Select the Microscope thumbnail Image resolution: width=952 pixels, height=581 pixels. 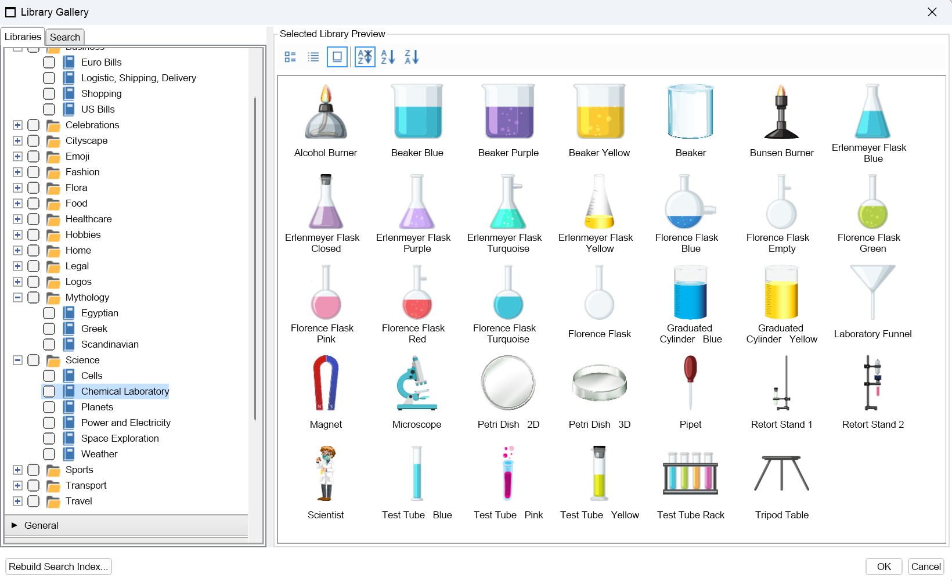click(417, 384)
